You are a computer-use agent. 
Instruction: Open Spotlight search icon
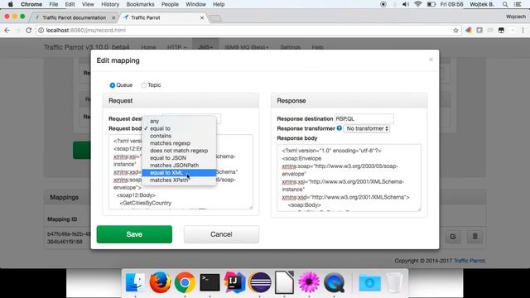pyautogui.click(x=505, y=4)
